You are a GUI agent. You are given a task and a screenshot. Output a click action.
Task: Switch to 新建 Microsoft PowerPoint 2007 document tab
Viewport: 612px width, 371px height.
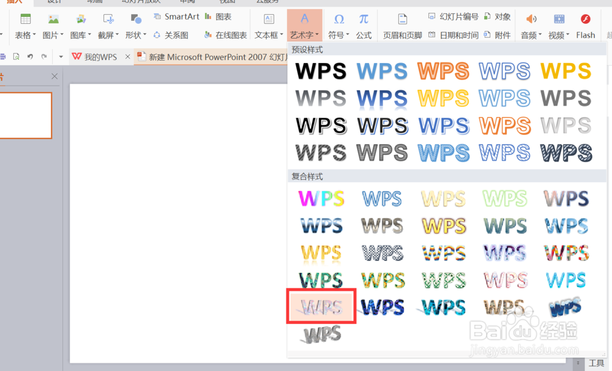point(212,57)
